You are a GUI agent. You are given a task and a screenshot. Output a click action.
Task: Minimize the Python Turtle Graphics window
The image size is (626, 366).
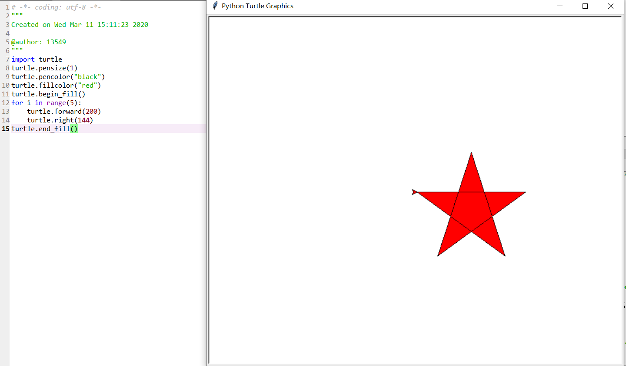coord(560,6)
